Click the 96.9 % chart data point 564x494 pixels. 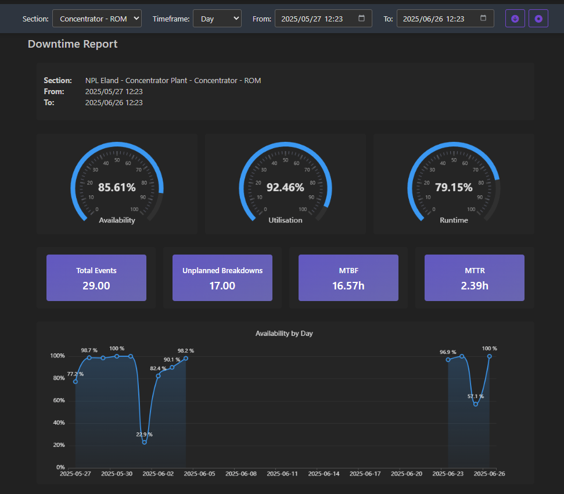tap(448, 359)
